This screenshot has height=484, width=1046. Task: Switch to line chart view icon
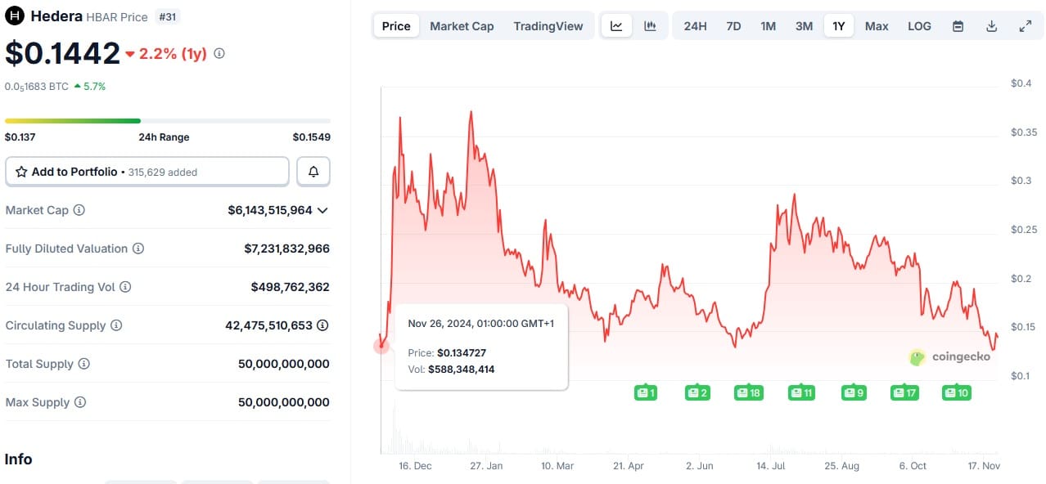coord(616,26)
